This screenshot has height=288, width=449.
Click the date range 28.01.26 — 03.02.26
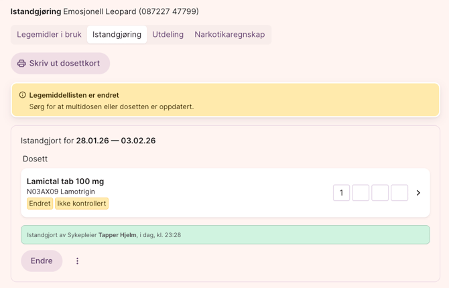115,141
